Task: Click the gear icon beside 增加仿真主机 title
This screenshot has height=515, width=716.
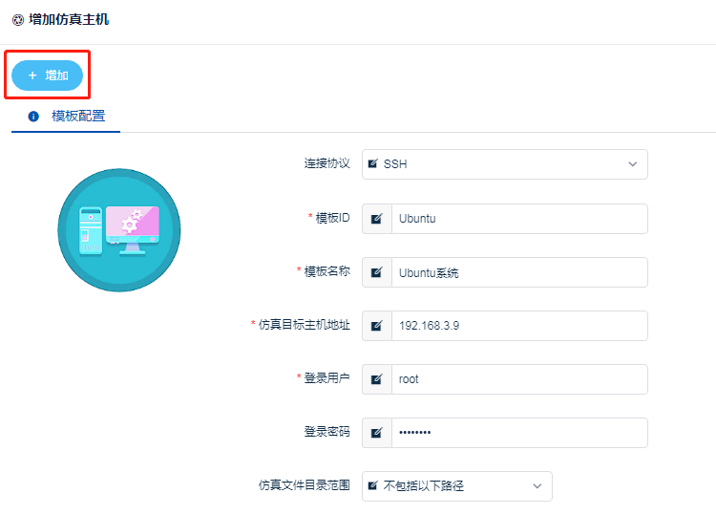Action: click(17, 19)
